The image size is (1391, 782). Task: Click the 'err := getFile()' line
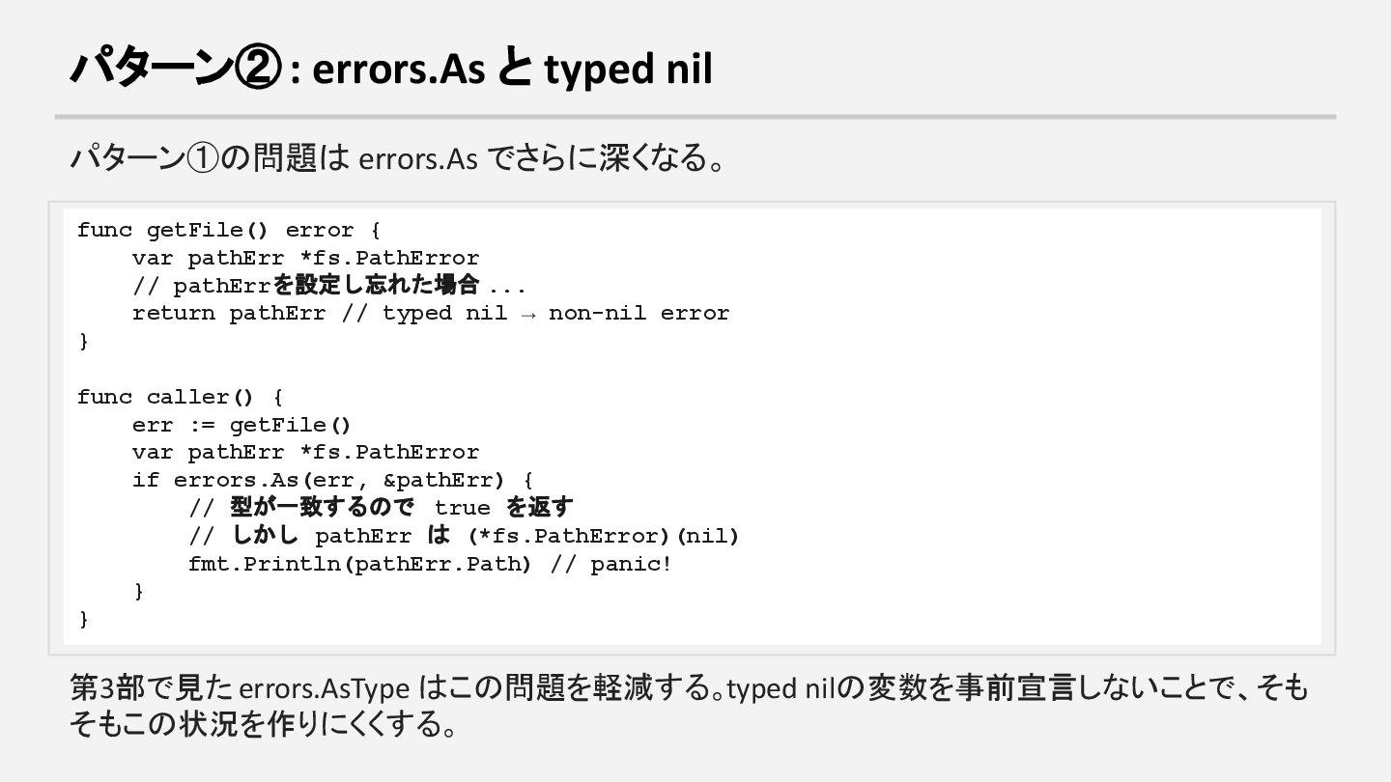coord(241,425)
